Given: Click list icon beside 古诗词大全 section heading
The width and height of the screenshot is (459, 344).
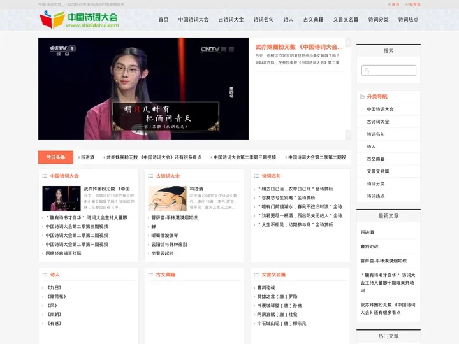Looking at the screenshot, I should pyautogui.click(x=150, y=176).
